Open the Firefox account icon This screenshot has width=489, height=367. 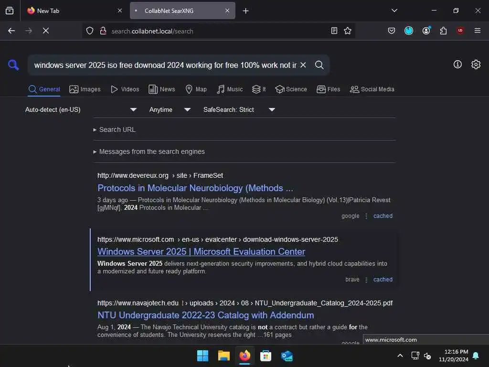(x=426, y=31)
